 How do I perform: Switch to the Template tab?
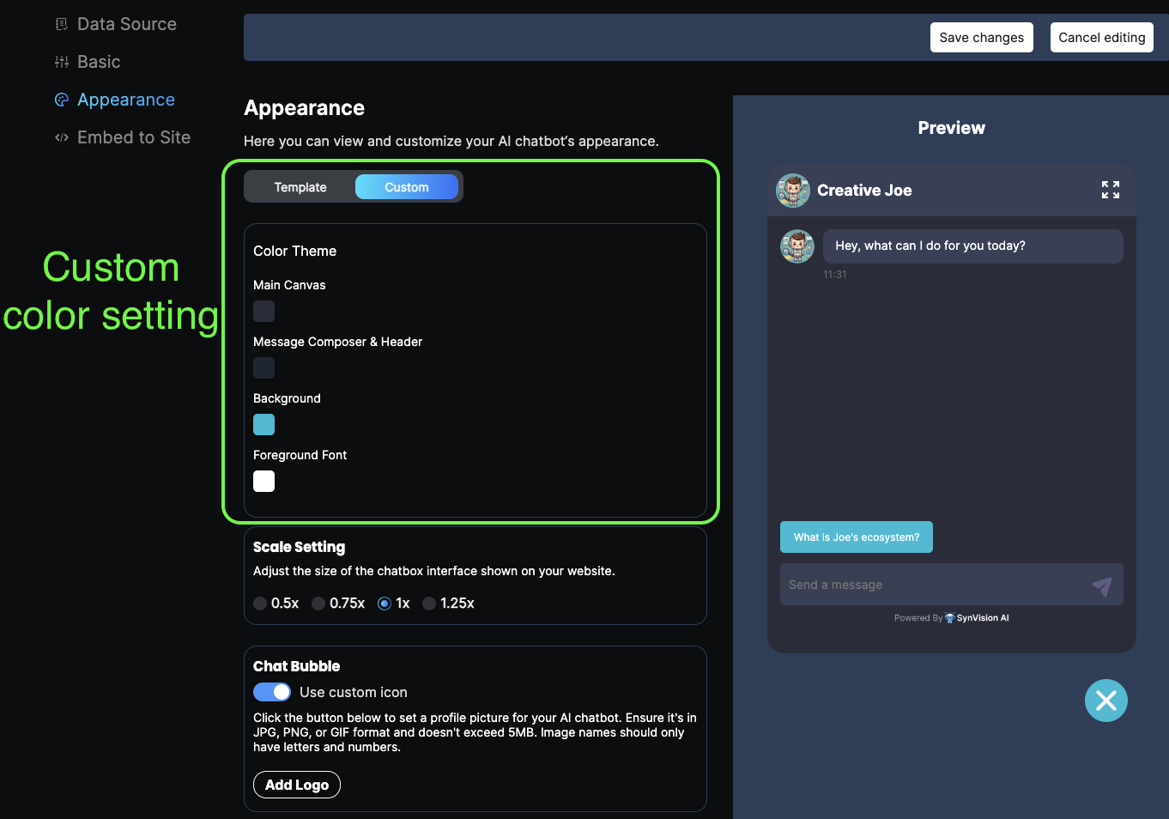[300, 187]
